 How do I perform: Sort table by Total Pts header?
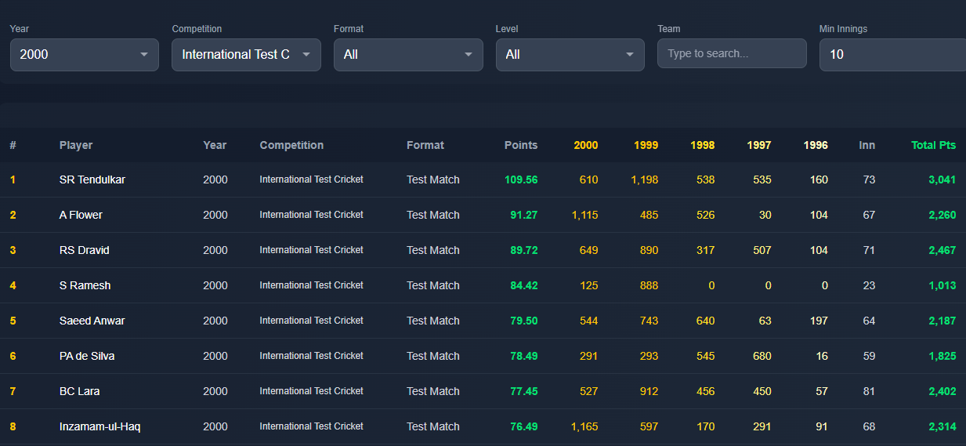click(x=933, y=145)
